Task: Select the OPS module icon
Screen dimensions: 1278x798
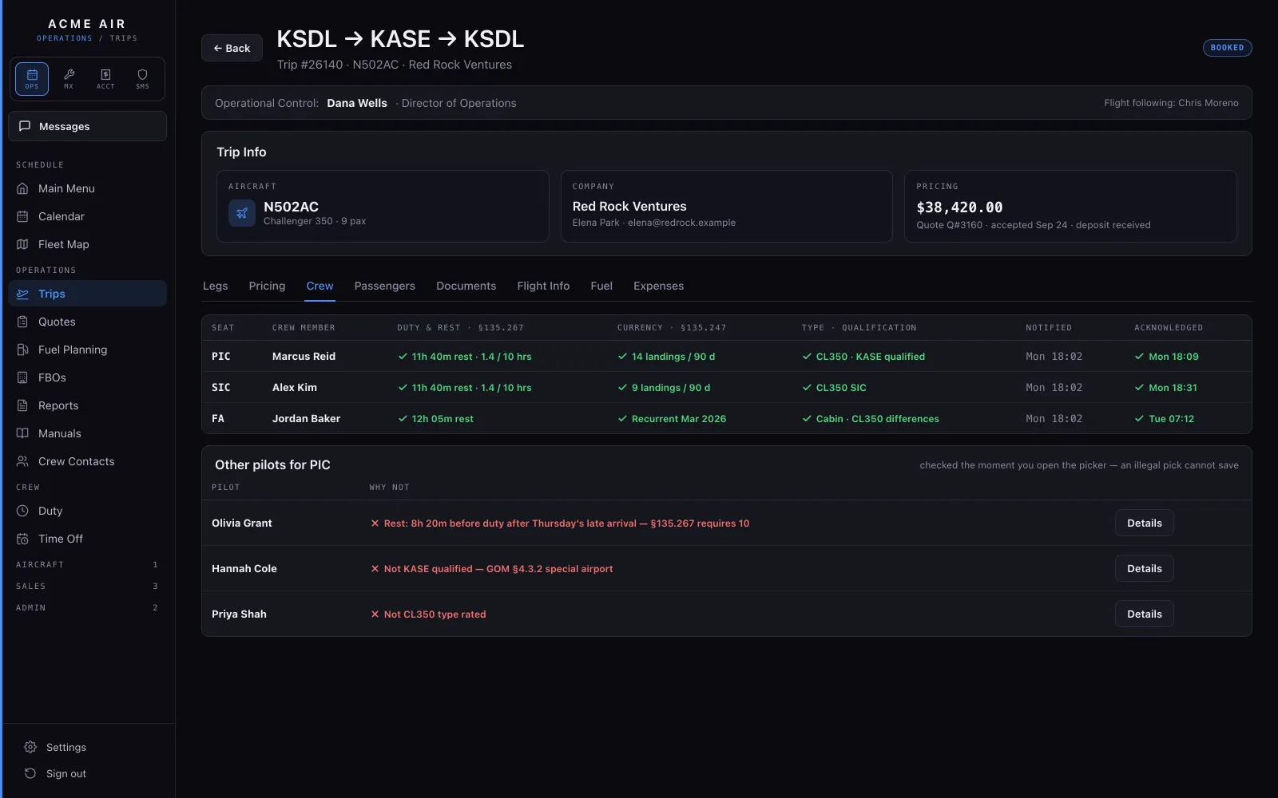Action: 32,79
